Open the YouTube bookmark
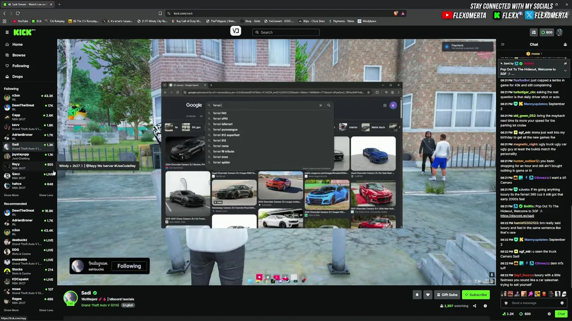This screenshot has height=321, width=572. click(x=21, y=21)
